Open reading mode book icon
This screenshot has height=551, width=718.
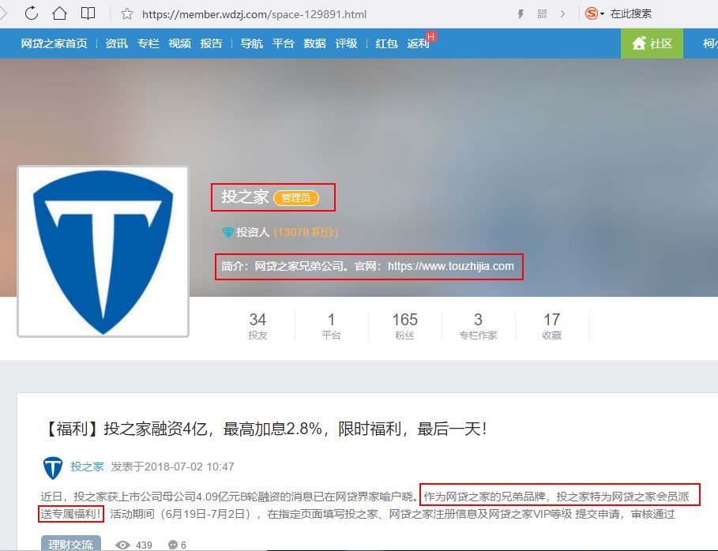(x=88, y=13)
